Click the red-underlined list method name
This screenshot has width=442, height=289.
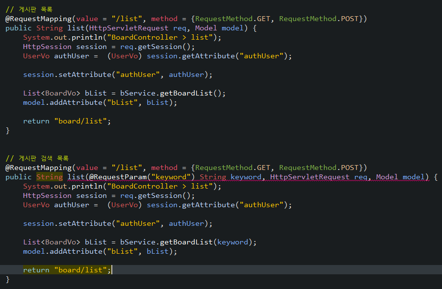pos(76,177)
